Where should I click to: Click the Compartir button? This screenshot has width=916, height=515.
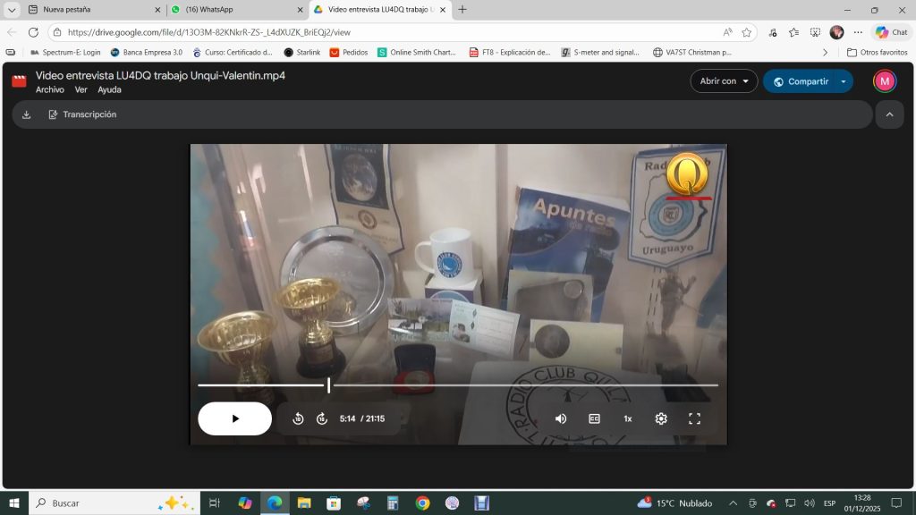click(x=801, y=81)
